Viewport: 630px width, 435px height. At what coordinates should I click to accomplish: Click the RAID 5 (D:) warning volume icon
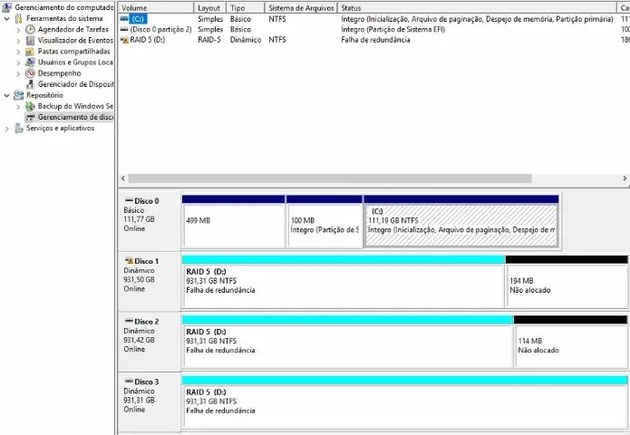(x=124, y=40)
